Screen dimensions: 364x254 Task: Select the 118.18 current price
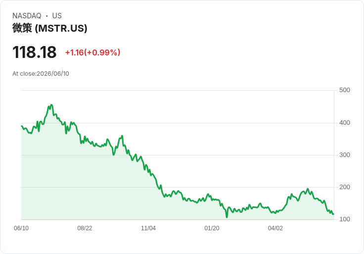point(34,52)
